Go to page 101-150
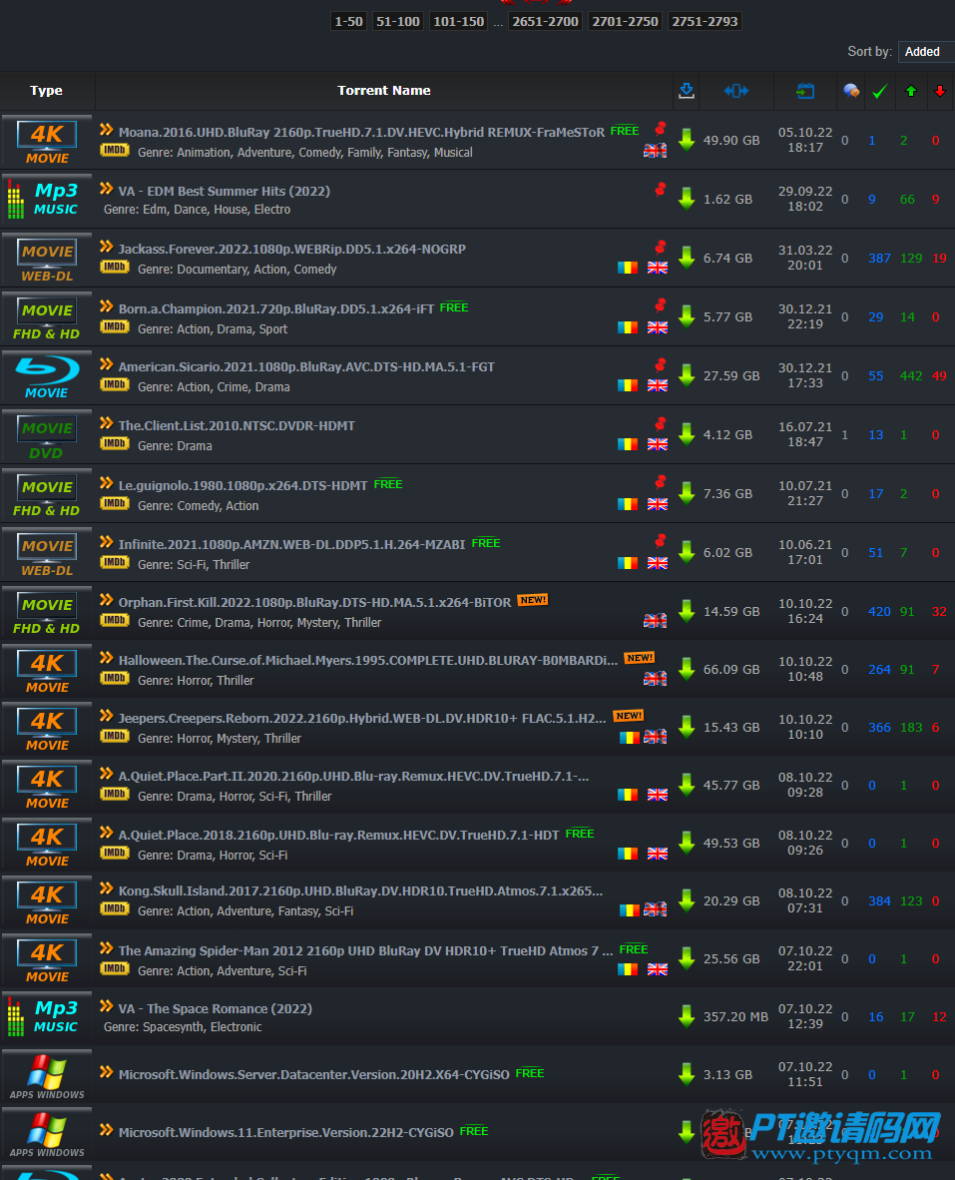 tap(459, 21)
